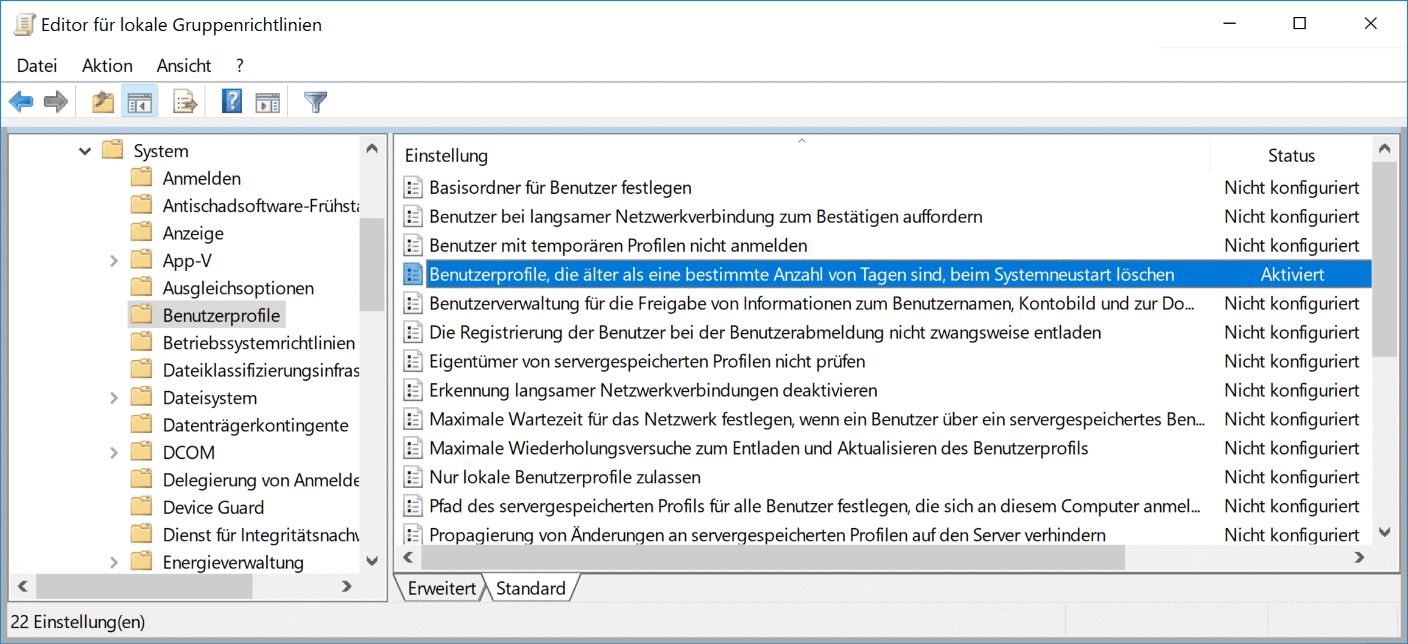Open the Datei menu

pos(37,65)
